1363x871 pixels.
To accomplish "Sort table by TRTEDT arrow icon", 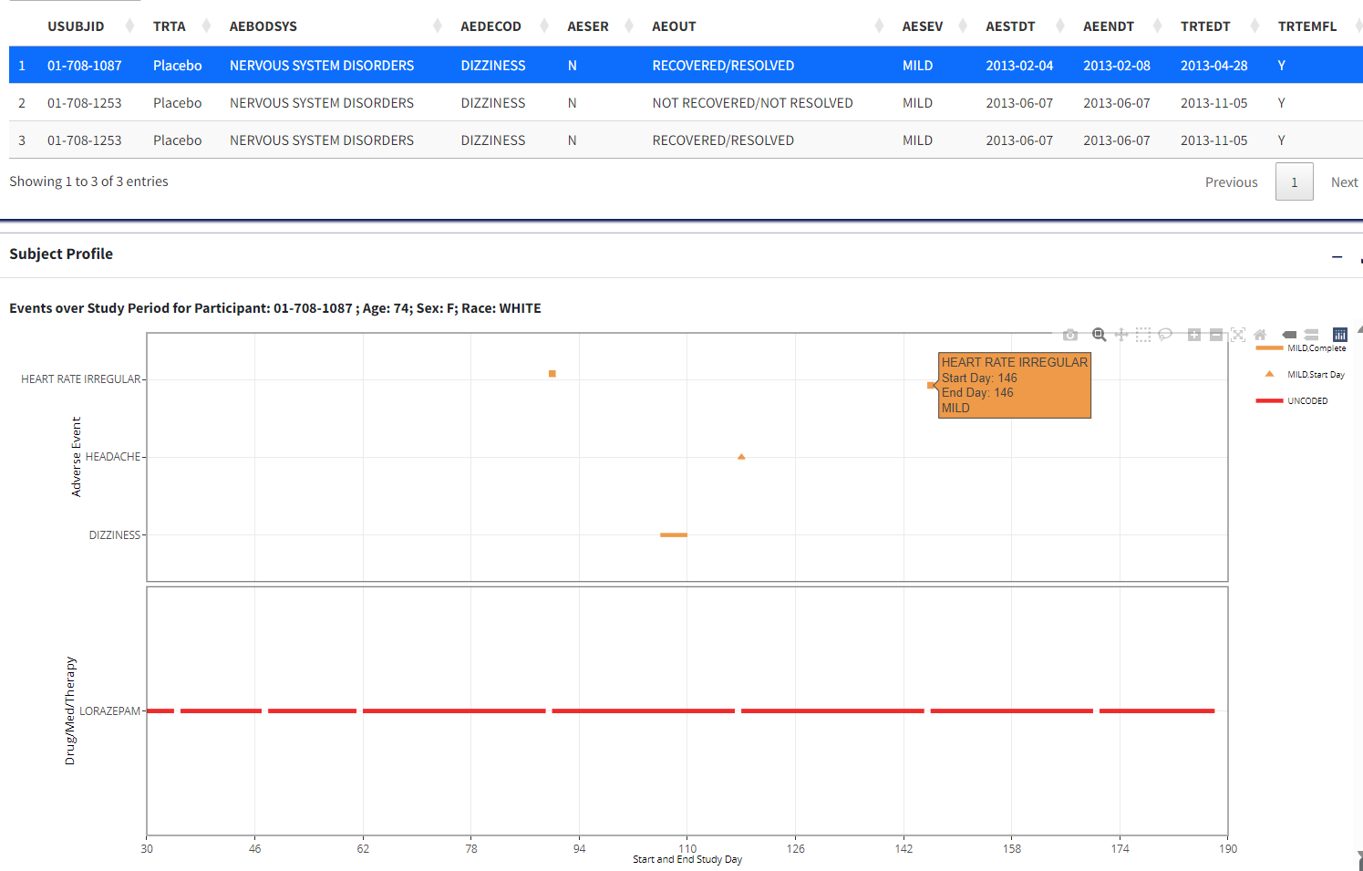I will (x=1255, y=26).
